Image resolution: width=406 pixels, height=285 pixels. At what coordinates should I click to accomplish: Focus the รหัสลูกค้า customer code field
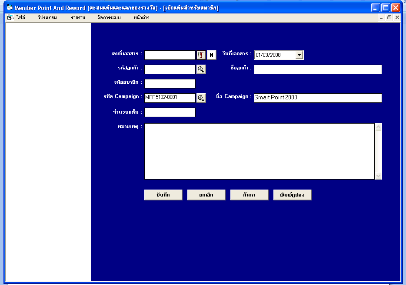coord(170,69)
